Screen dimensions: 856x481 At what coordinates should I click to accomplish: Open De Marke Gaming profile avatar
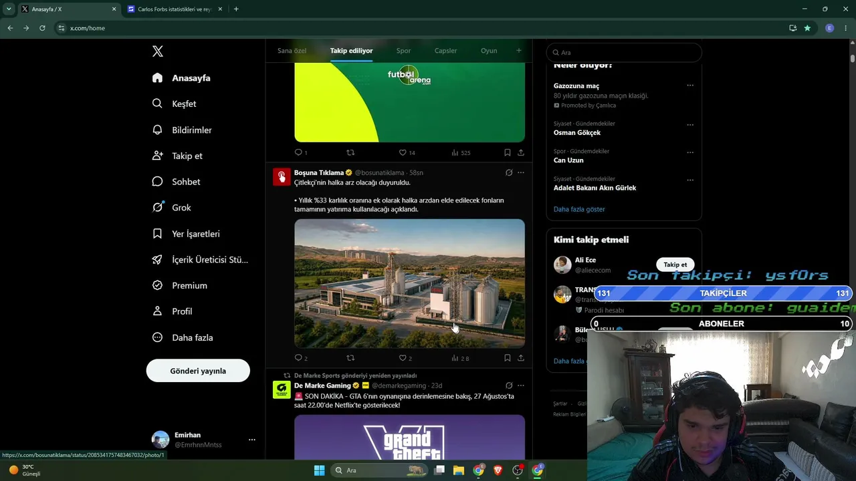tap(282, 390)
